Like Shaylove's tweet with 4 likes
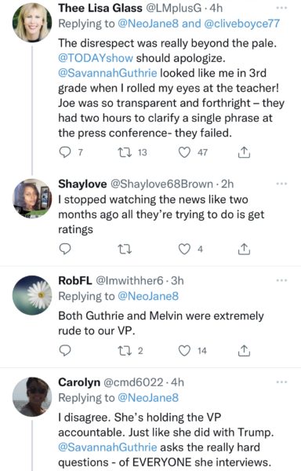The image size is (301, 471). [x=184, y=249]
